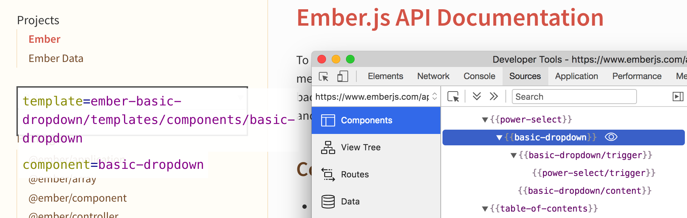Toggle the right sidebar panel icon

click(678, 97)
